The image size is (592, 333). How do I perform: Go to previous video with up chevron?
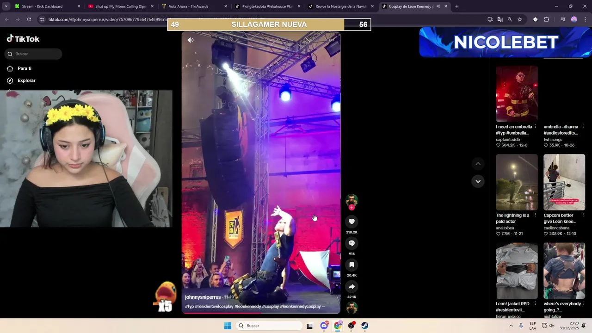[478, 164]
